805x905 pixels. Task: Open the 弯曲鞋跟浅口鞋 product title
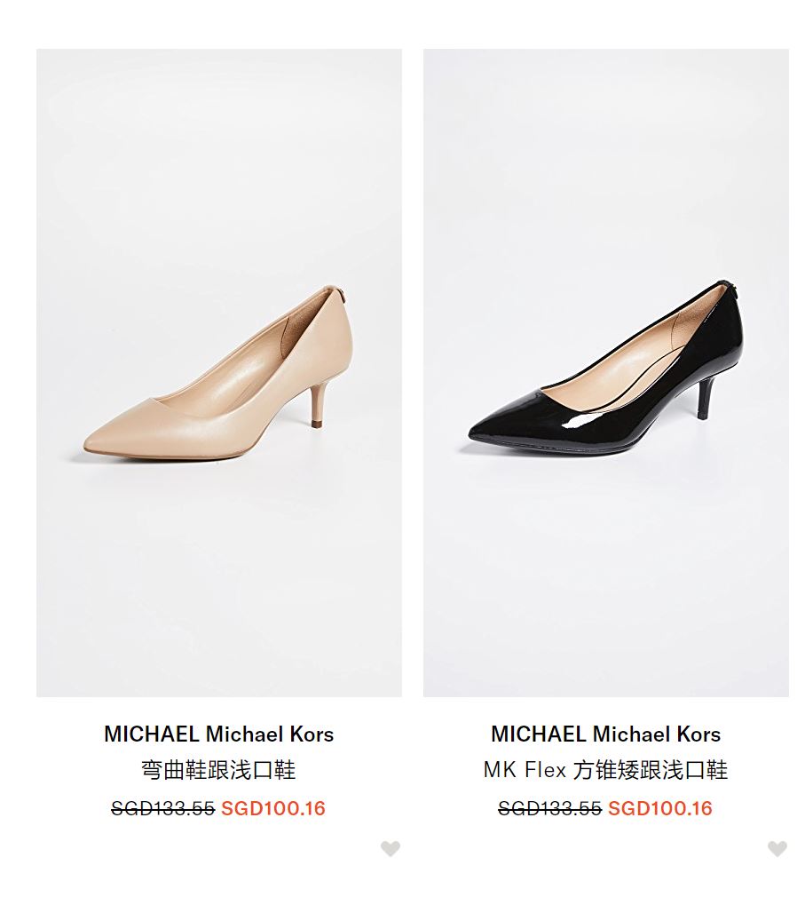click(x=219, y=770)
